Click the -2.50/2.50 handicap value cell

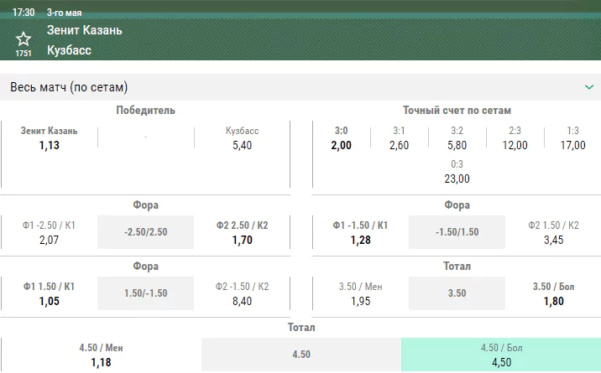[146, 232]
